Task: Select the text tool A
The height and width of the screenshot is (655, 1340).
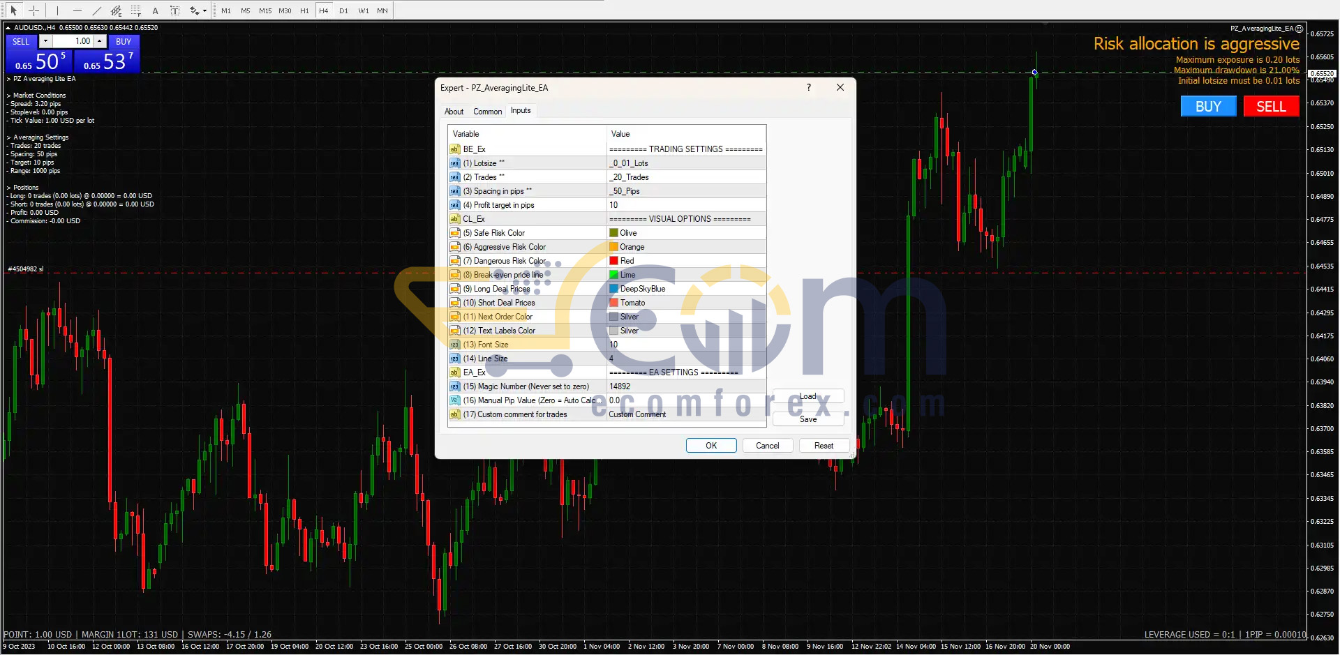Action: 155,10
